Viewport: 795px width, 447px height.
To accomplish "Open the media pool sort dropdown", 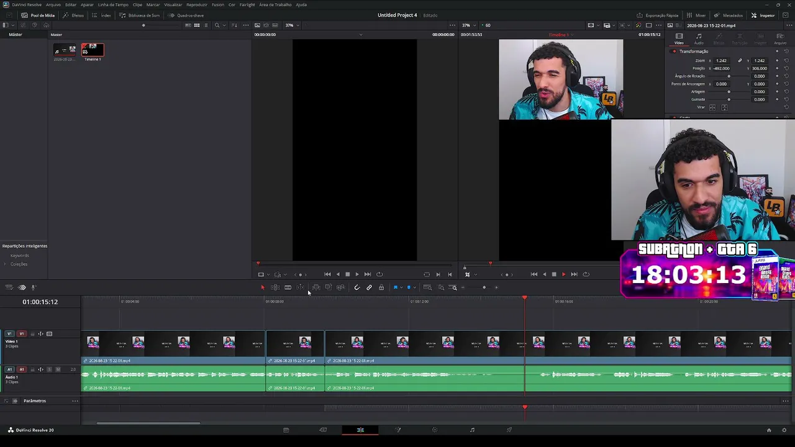I will click(x=235, y=25).
